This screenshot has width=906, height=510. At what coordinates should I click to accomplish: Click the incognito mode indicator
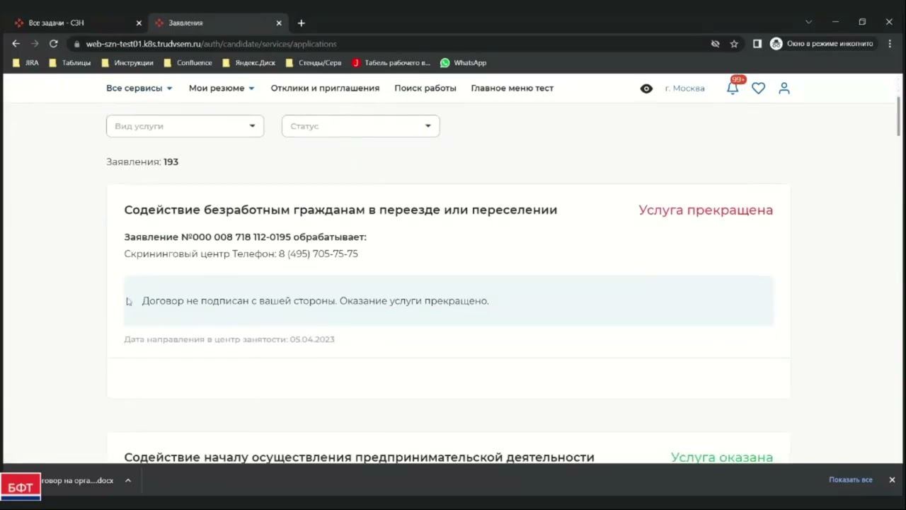(x=822, y=43)
